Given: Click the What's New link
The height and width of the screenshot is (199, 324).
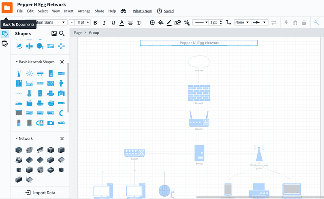Looking at the screenshot, I should (142, 11).
